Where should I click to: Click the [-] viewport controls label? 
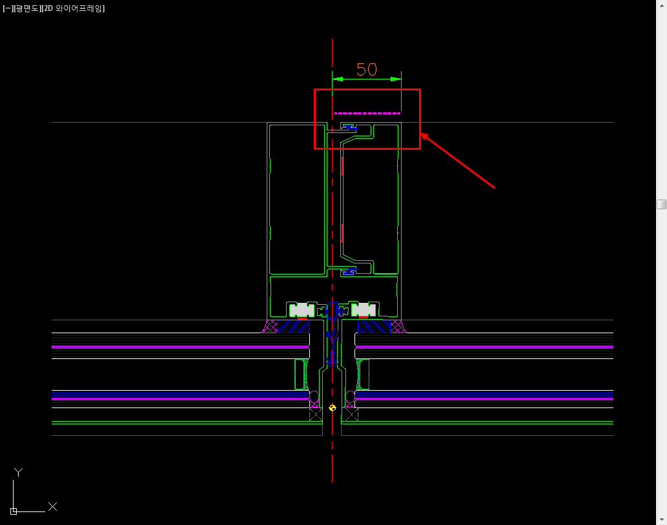(x=7, y=9)
